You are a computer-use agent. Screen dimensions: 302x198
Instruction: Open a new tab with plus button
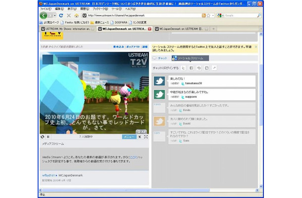click(x=213, y=29)
